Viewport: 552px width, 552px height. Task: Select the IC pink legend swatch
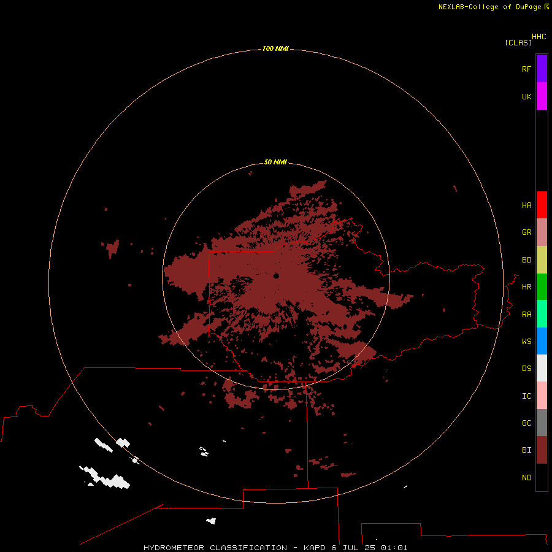[542, 396]
